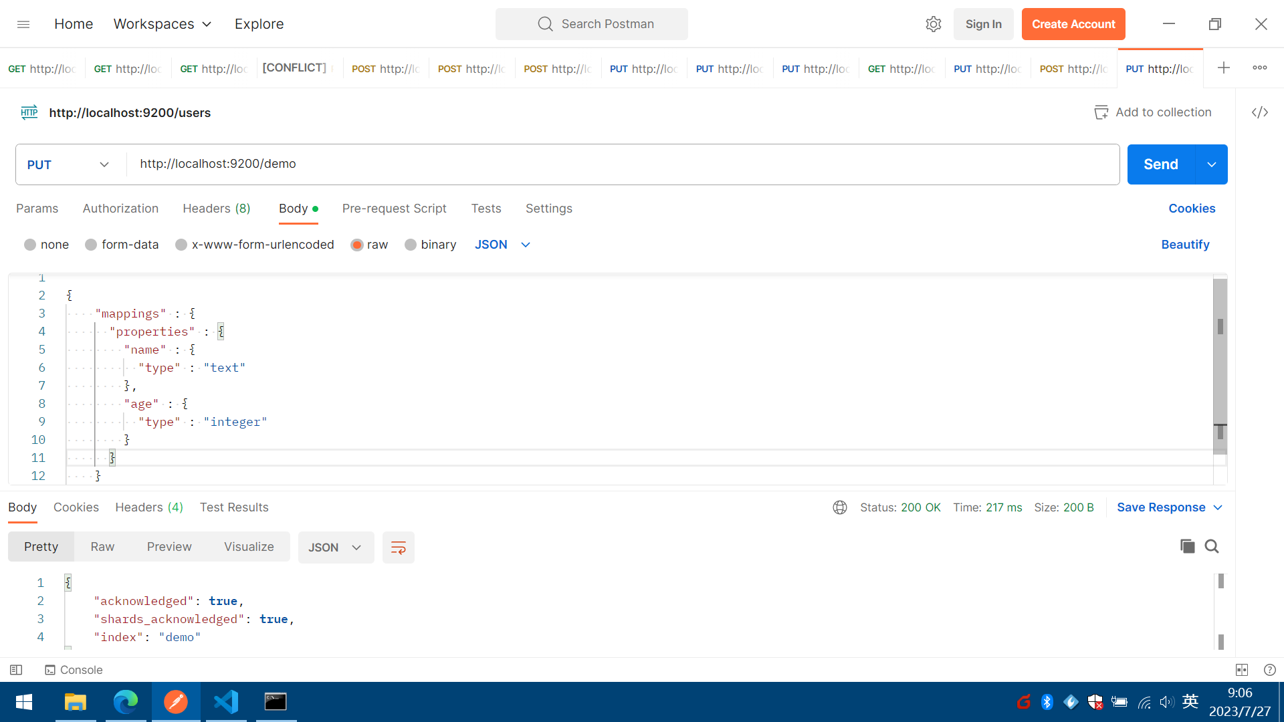Click the Beautify link

click(x=1185, y=245)
